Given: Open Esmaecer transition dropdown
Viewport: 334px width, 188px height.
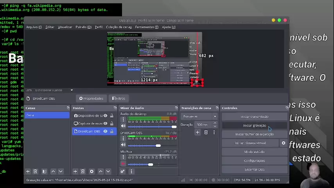Looking at the screenshot, I should click(199, 116).
